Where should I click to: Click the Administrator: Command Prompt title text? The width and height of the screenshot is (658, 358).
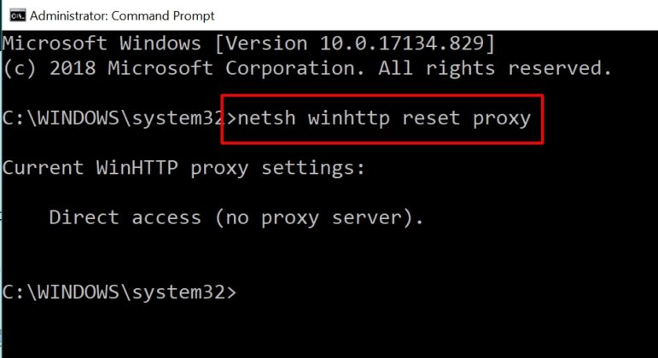click(x=122, y=15)
